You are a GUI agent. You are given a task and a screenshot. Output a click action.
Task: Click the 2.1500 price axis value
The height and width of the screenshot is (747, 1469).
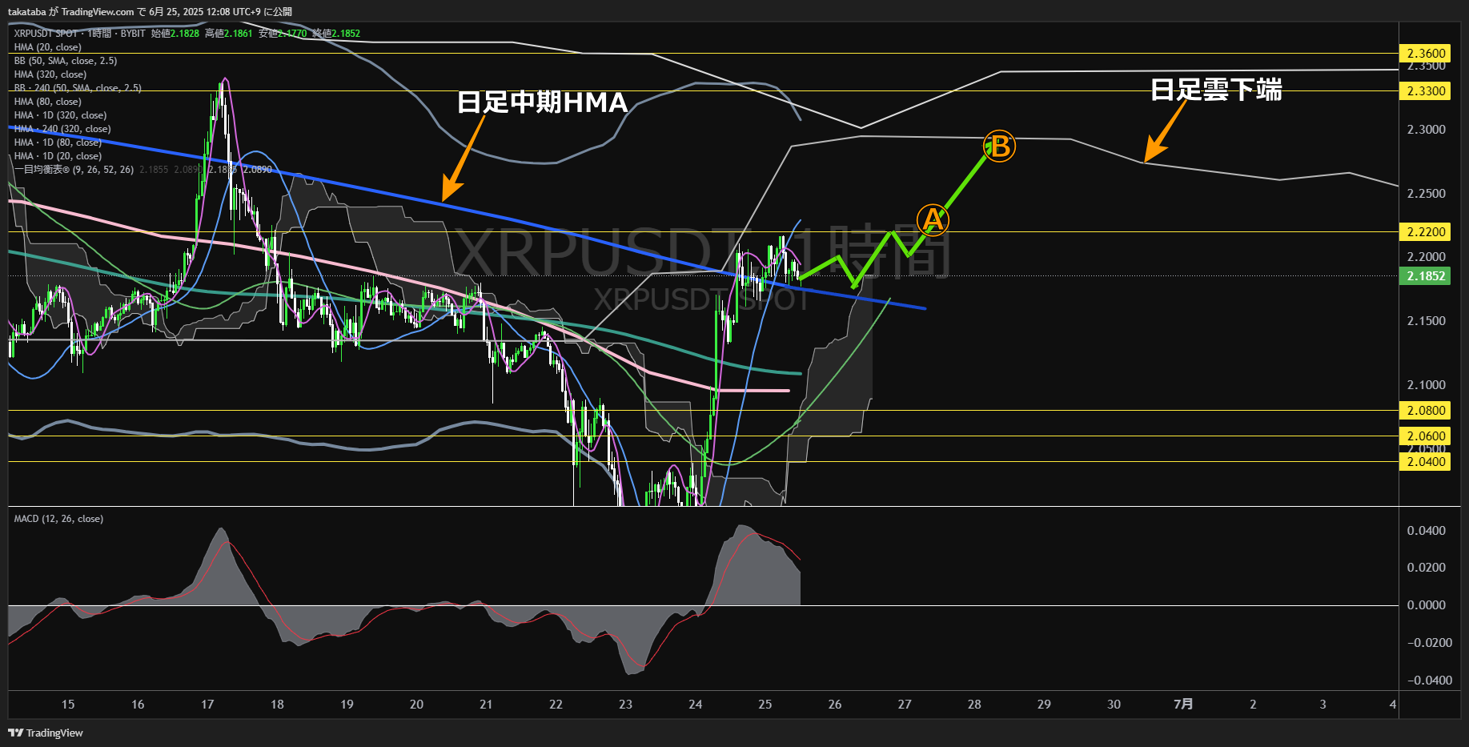pyautogui.click(x=1427, y=321)
